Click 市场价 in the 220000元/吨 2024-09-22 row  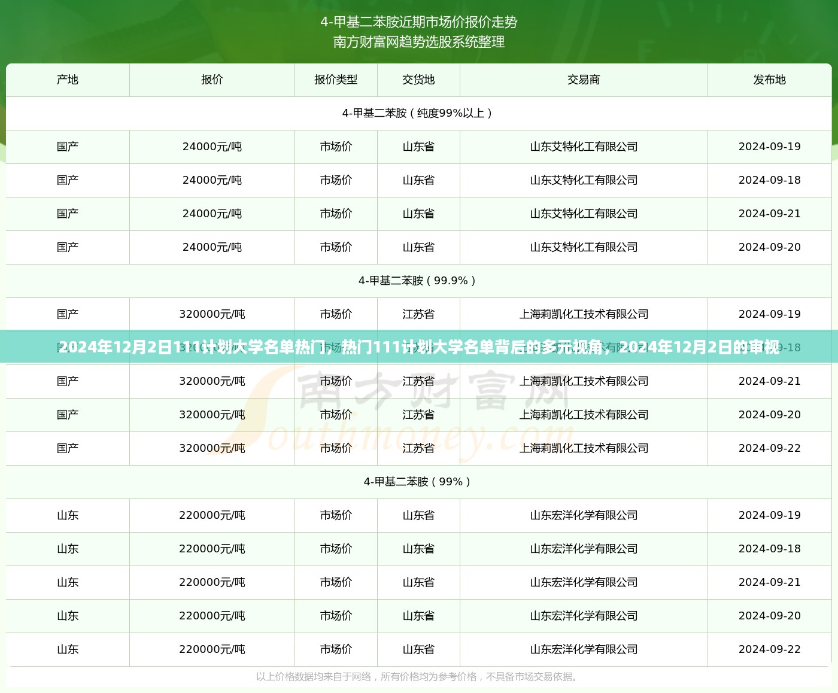click(336, 649)
